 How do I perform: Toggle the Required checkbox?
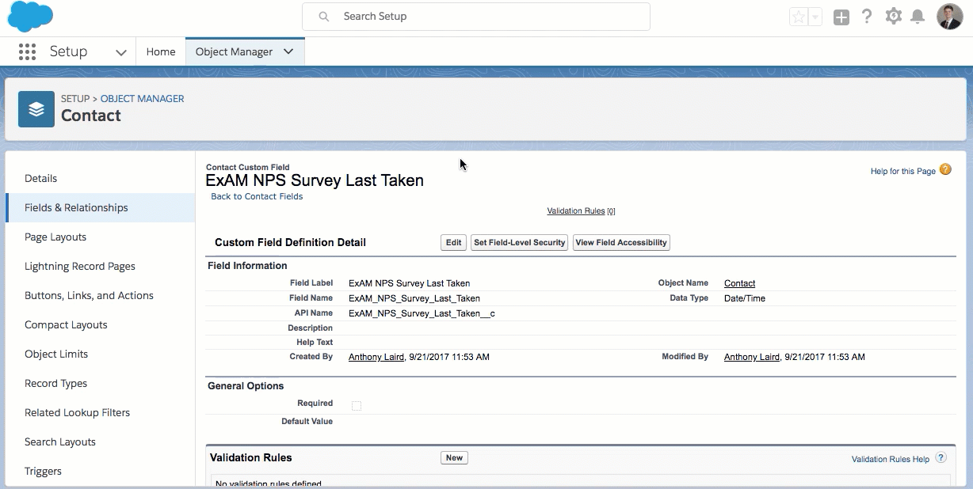click(357, 406)
